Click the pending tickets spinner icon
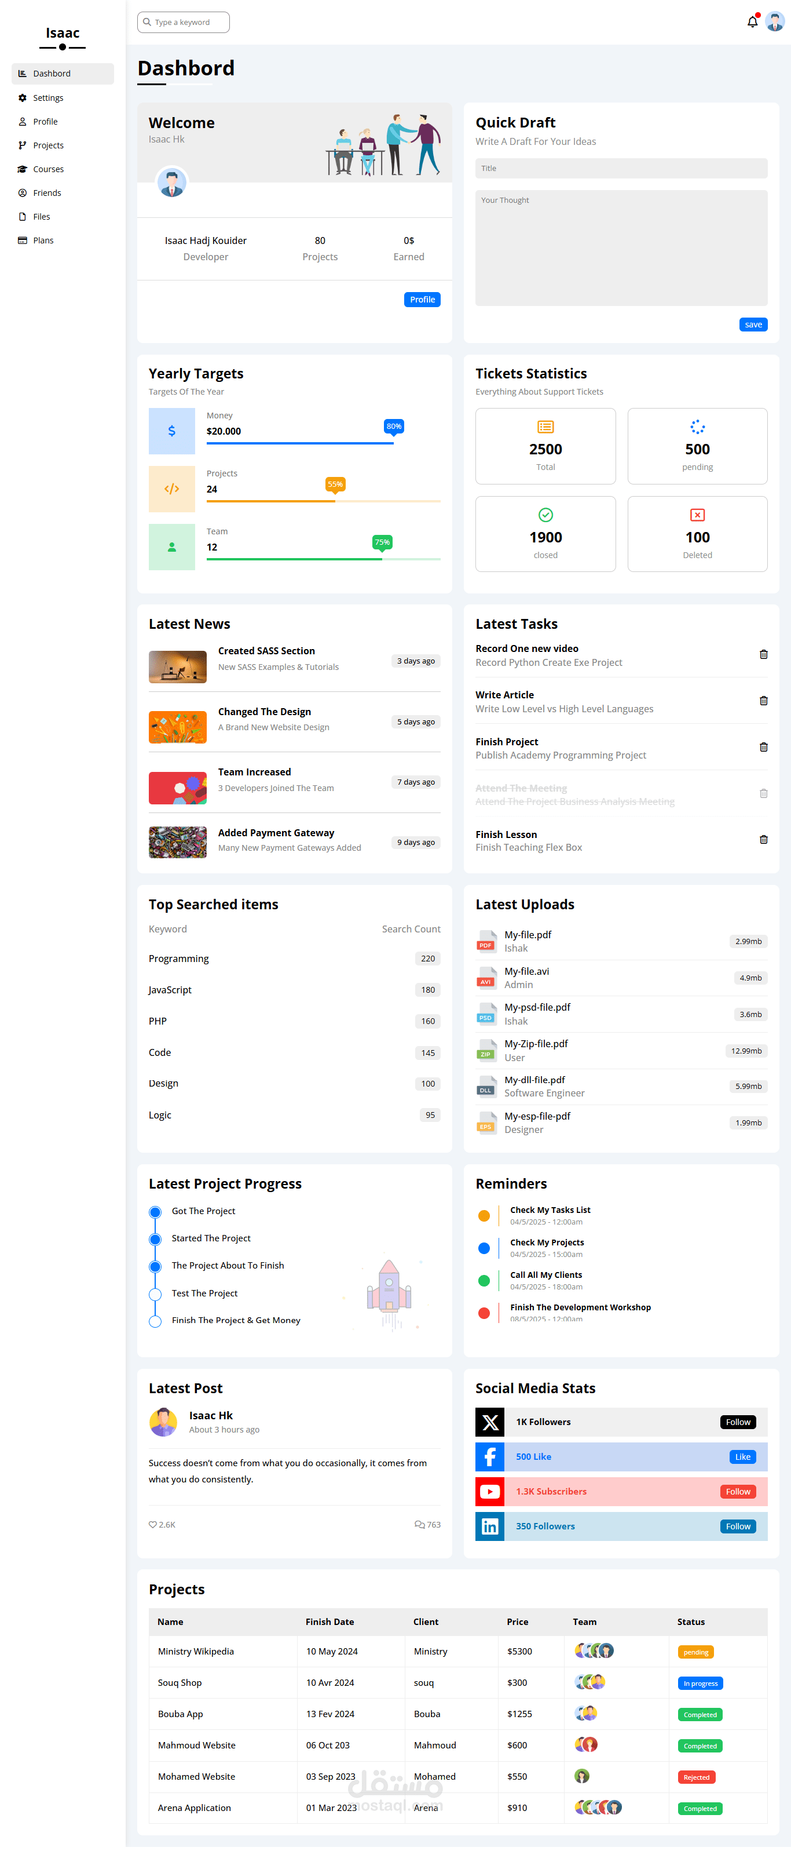791x1851 pixels. [x=697, y=427]
